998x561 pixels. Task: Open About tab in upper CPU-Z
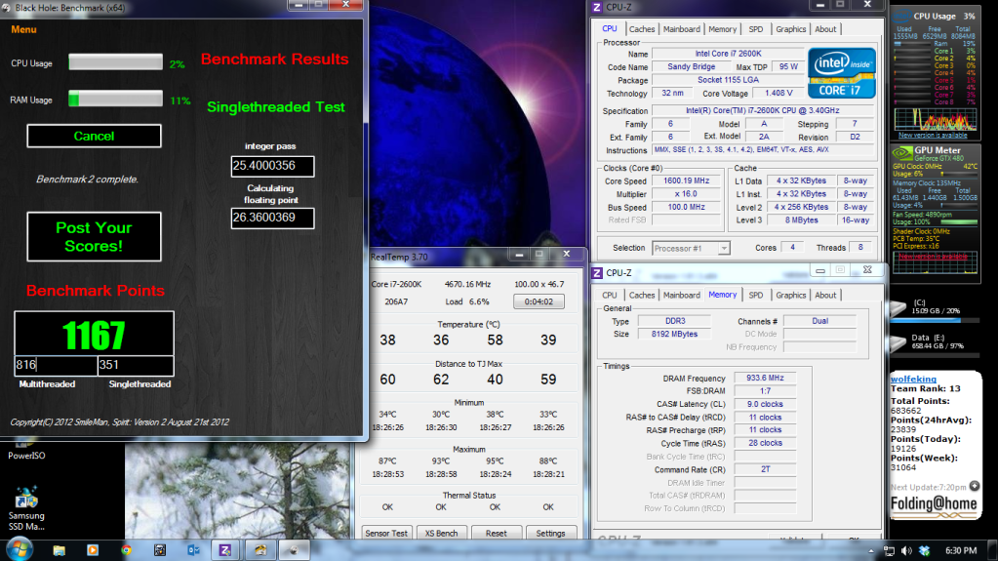click(x=825, y=29)
